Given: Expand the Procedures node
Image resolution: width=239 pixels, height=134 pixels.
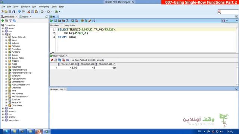Looking at the screenshot, I should [x=6, y=49].
